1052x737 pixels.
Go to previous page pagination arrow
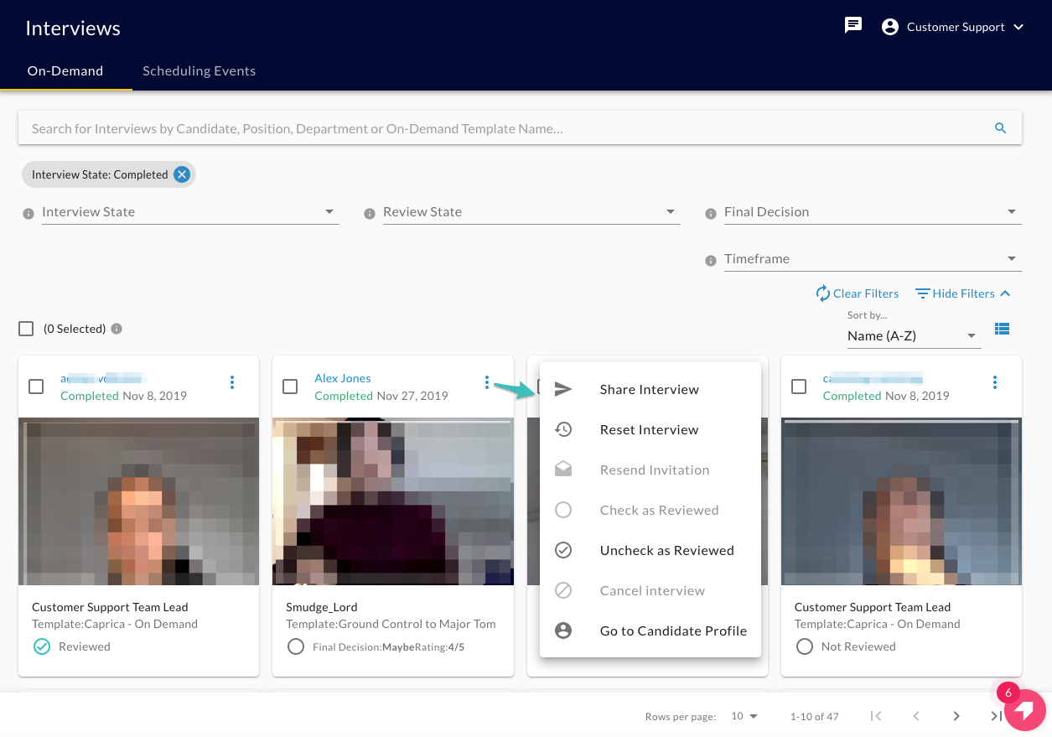(916, 716)
